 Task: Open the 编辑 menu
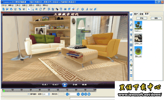point(11,5)
